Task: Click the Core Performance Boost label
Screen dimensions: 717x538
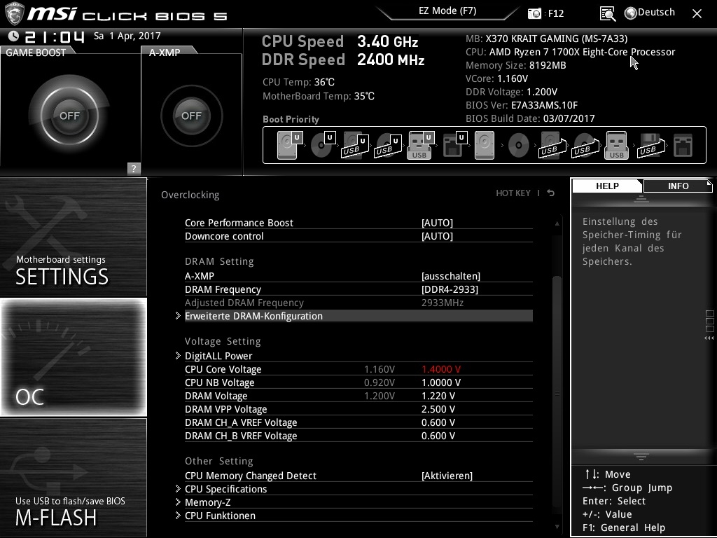Action: tap(239, 223)
